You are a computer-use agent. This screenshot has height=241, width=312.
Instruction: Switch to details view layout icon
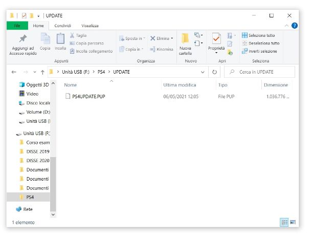[x=284, y=222]
